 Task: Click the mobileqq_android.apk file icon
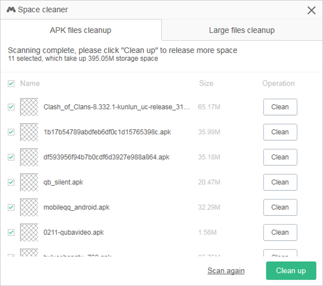coord(29,207)
